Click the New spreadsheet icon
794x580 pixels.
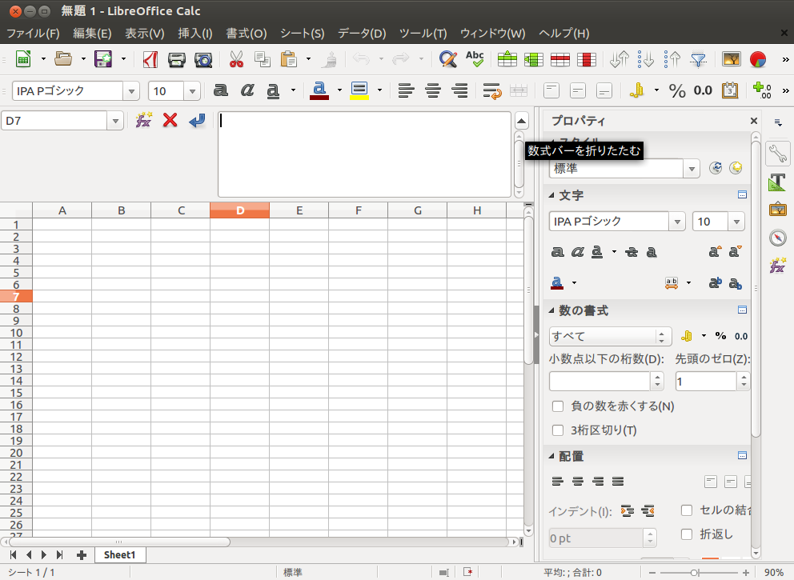pyautogui.click(x=22, y=59)
